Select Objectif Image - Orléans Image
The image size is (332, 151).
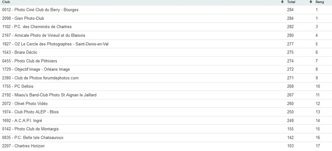pyautogui.click(x=36, y=69)
